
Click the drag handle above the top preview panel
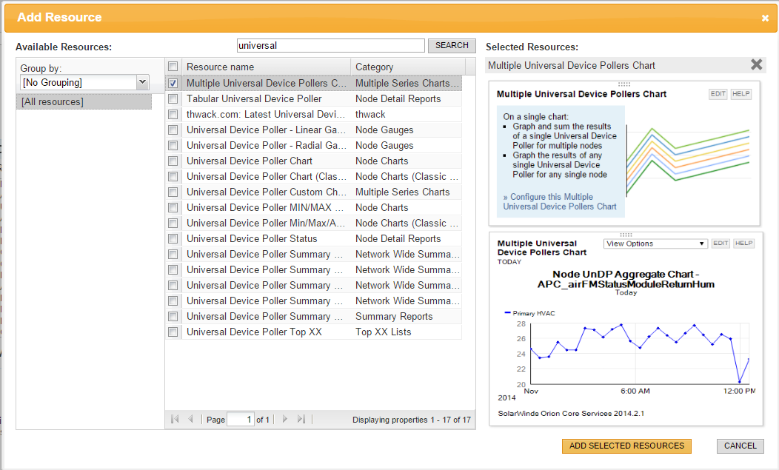(x=624, y=84)
